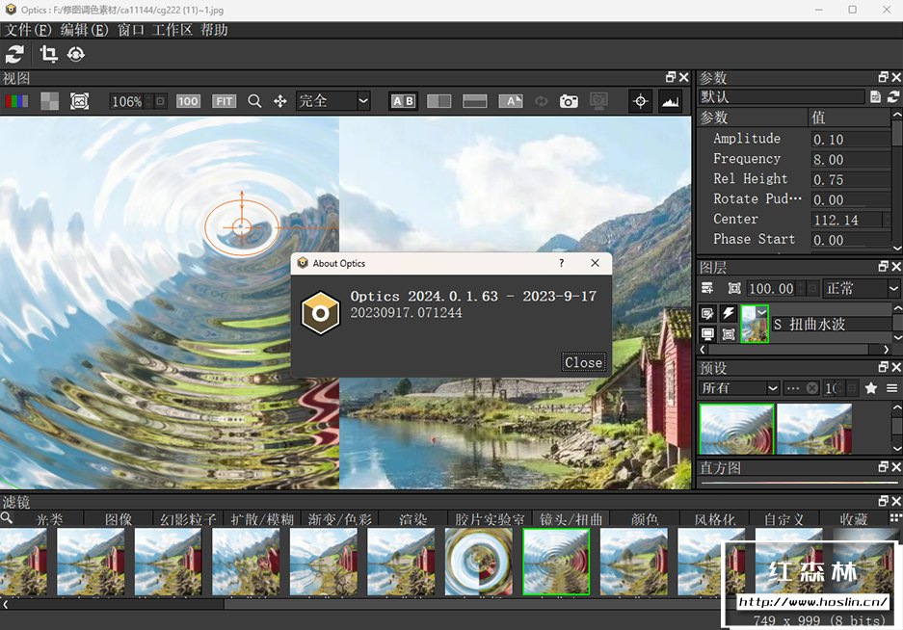Close the About Optics dialog with X

(595, 263)
